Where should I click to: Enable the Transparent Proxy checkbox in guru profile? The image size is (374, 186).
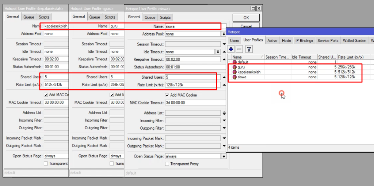(112, 164)
